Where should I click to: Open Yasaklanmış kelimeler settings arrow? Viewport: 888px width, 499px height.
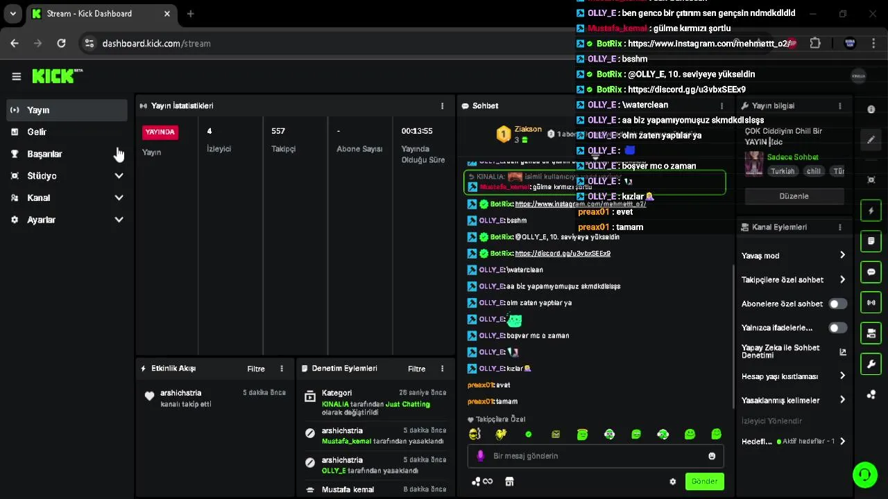[x=842, y=401]
